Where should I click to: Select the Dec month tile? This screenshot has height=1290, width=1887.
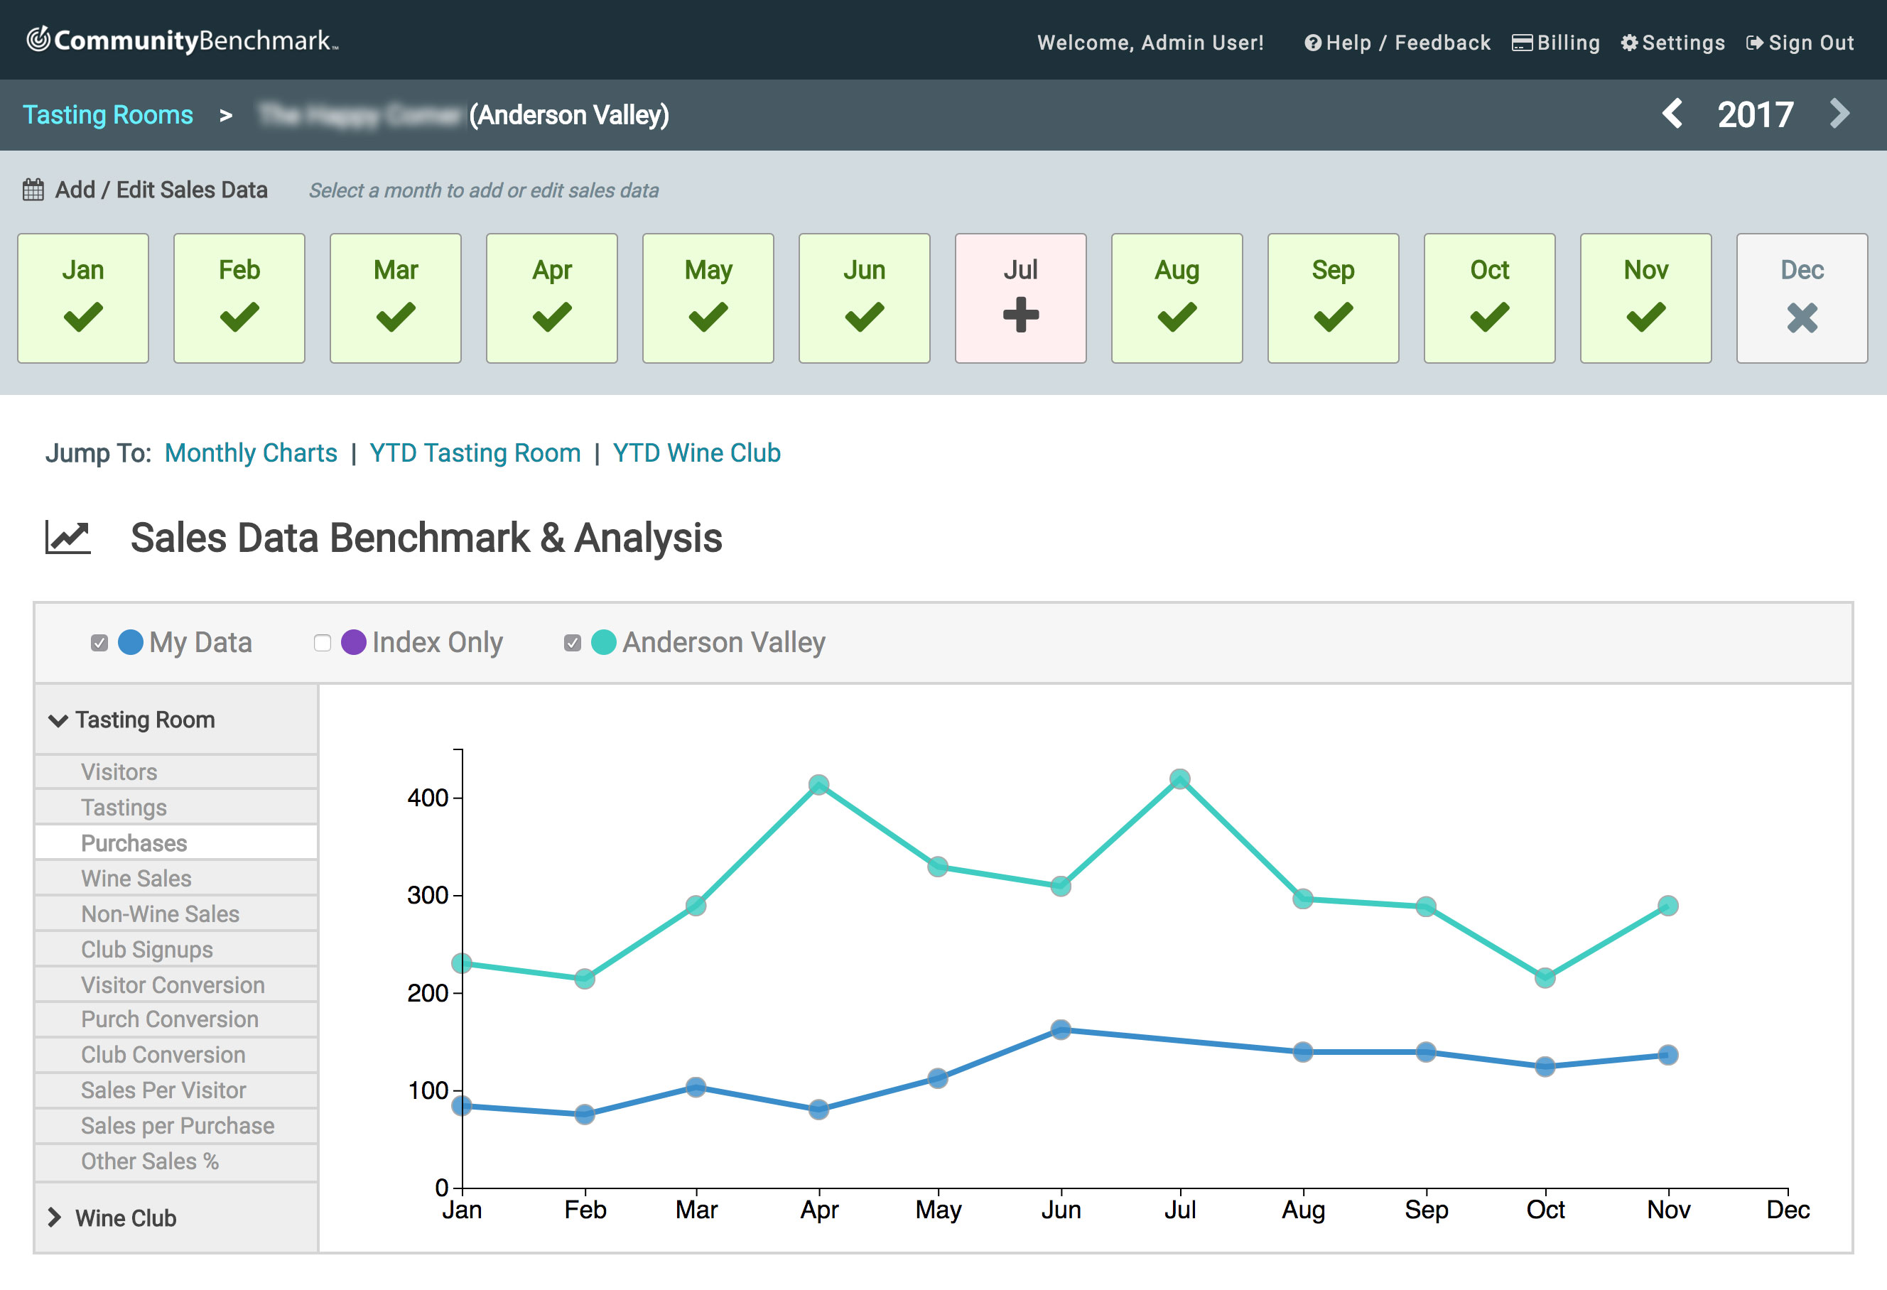point(1802,298)
